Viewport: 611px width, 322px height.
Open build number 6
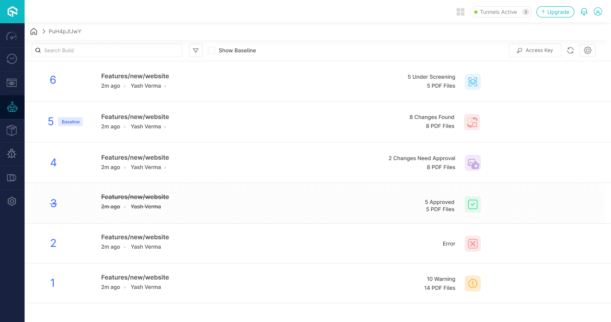pyautogui.click(x=53, y=80)
